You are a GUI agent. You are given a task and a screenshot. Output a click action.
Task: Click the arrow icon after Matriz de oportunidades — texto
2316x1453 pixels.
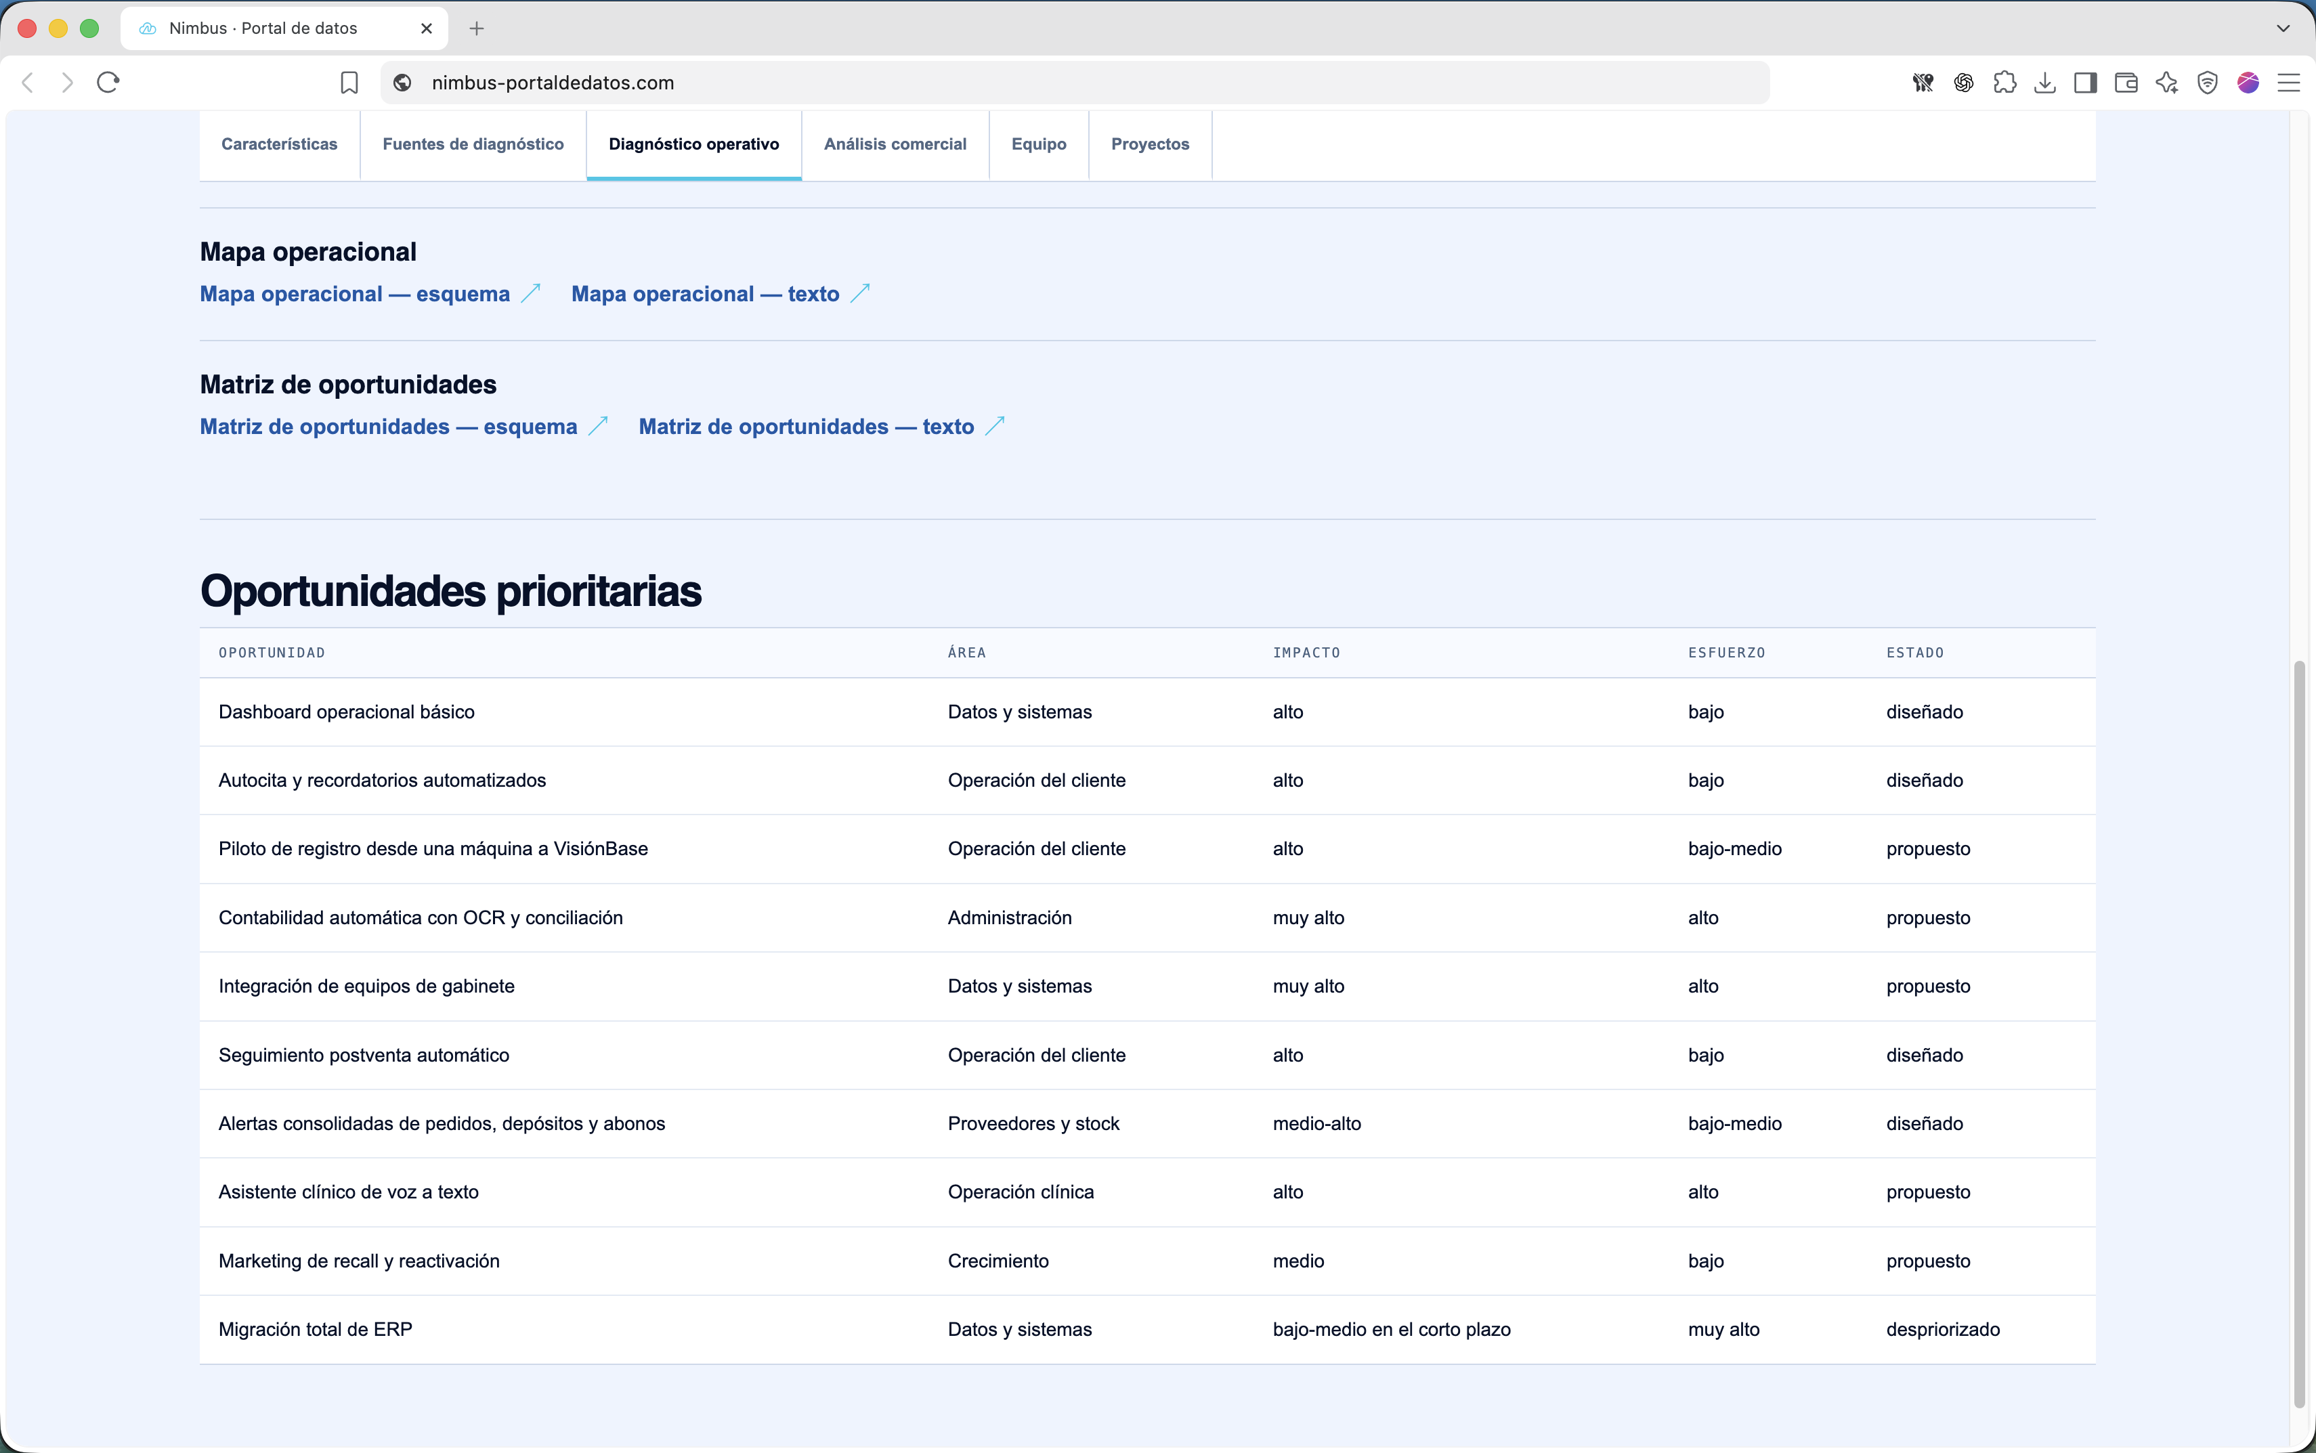tap(995, 426)
